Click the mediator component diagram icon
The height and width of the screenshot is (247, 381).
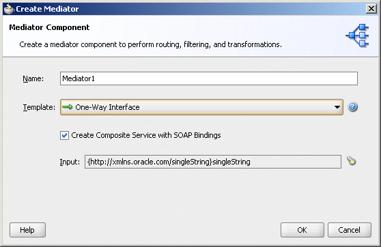357,35
